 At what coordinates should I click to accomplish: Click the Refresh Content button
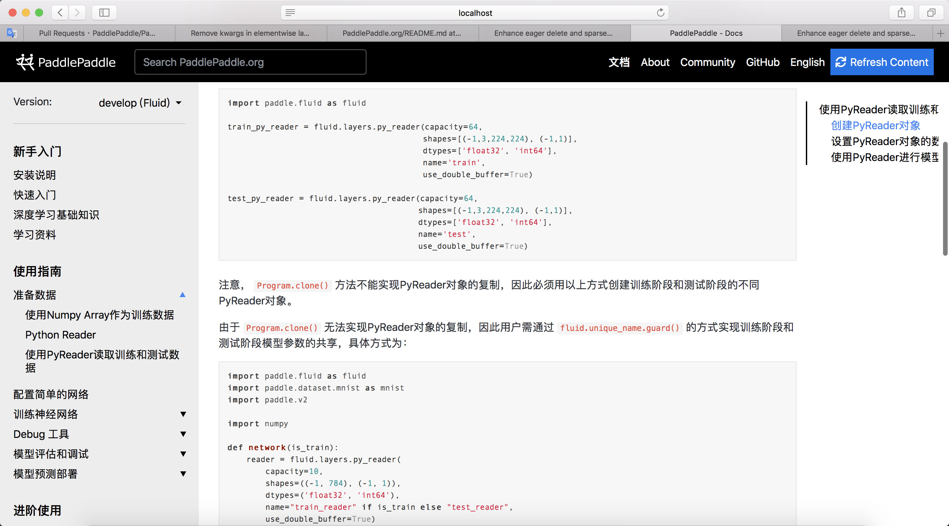pos(882,62)
